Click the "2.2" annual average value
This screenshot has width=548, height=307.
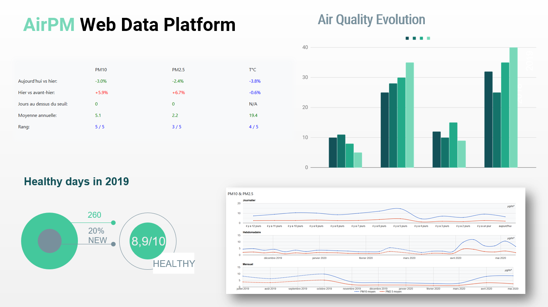(175, 115)
